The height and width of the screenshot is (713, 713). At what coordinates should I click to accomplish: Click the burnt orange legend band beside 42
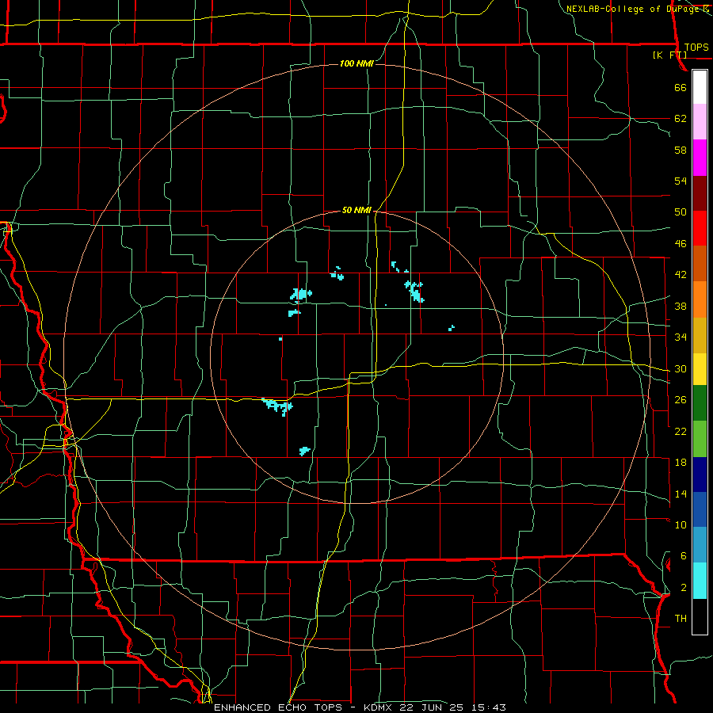coord(700,264)
